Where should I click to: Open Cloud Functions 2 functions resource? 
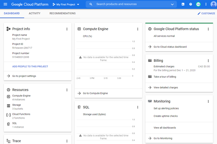pos(21,116)
